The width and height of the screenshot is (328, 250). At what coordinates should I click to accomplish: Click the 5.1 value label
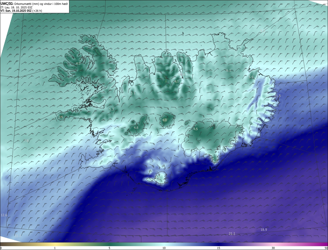pos(133,93)
